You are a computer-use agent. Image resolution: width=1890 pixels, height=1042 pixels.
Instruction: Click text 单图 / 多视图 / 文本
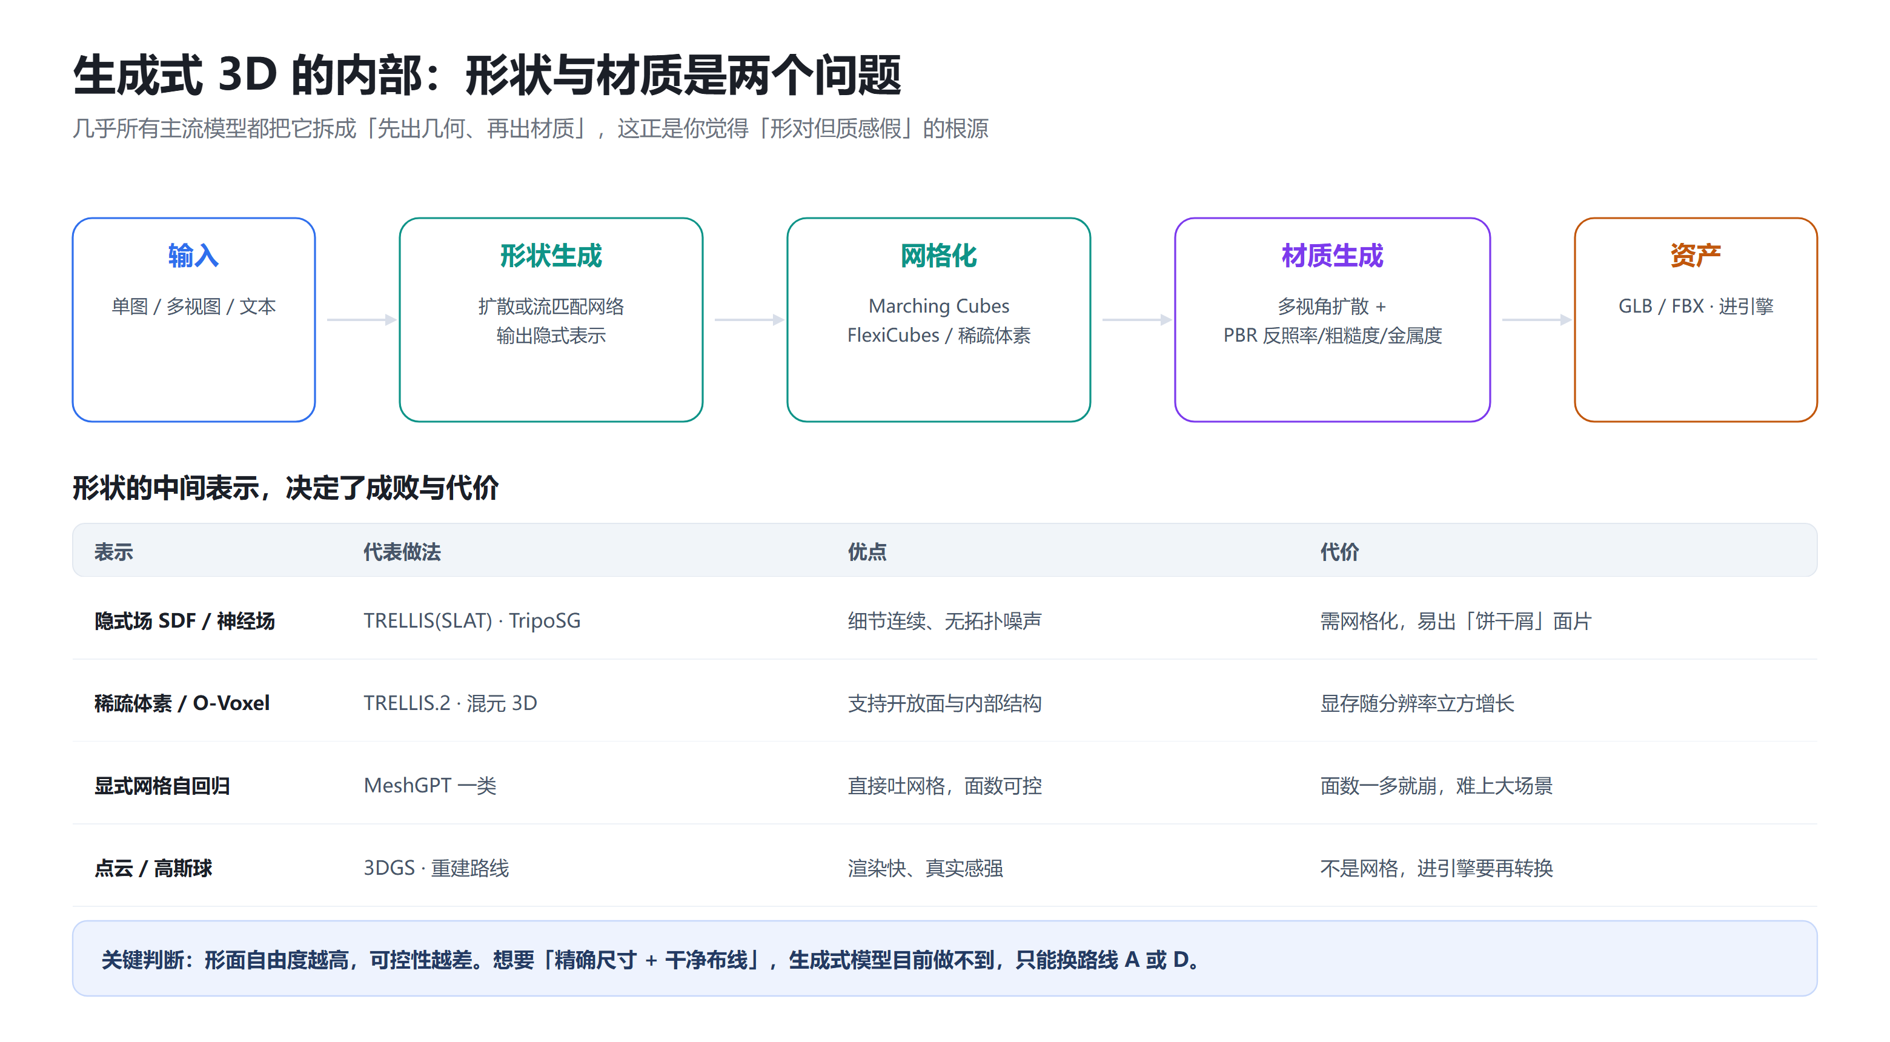point(194,306)
